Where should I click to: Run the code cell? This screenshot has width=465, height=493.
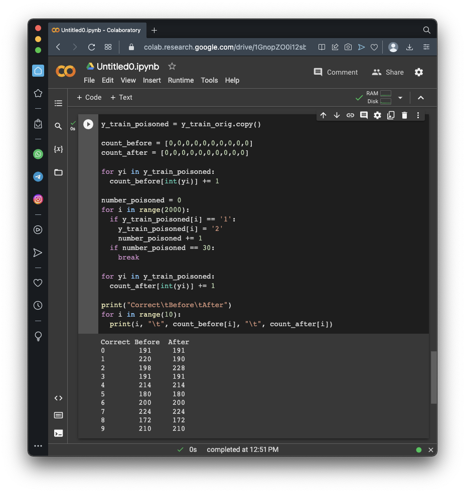click(x=88, y=124)
